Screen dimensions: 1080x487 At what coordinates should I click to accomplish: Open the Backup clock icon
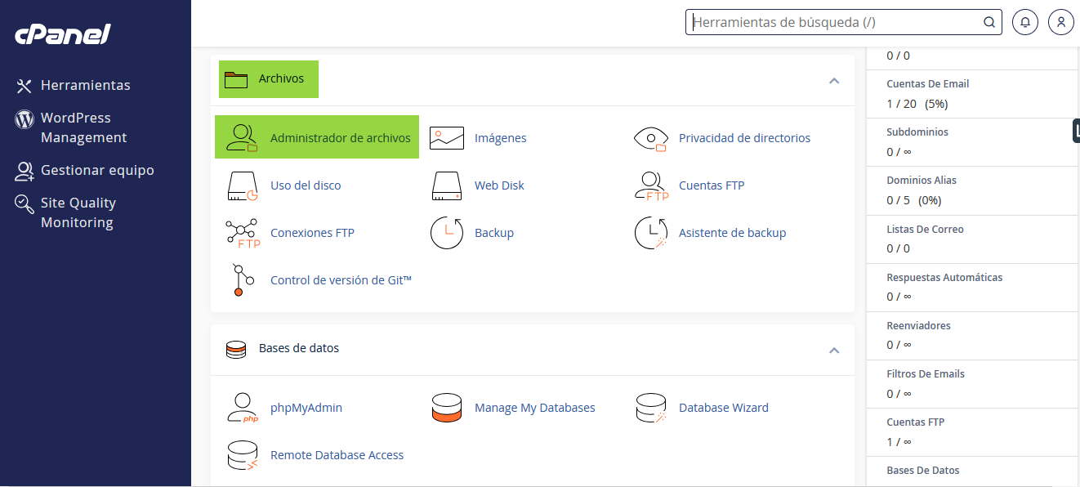click(x=447, y=233)
